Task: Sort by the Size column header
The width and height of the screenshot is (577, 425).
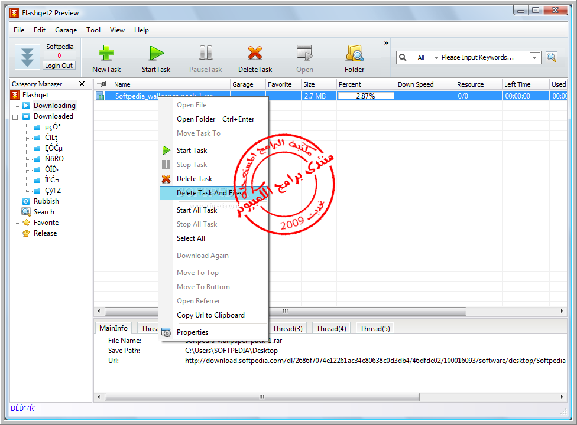Action: point(319,84)
